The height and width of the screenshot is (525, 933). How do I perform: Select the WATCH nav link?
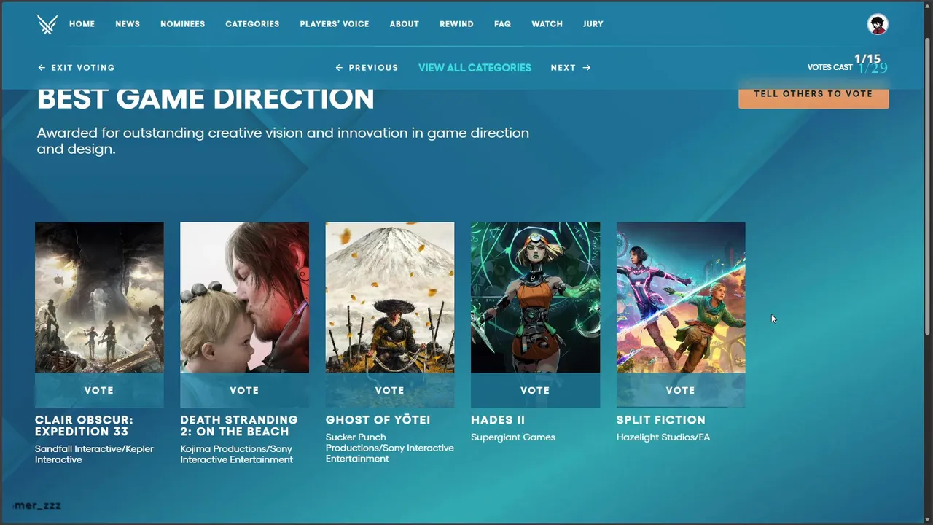point(547,24)
